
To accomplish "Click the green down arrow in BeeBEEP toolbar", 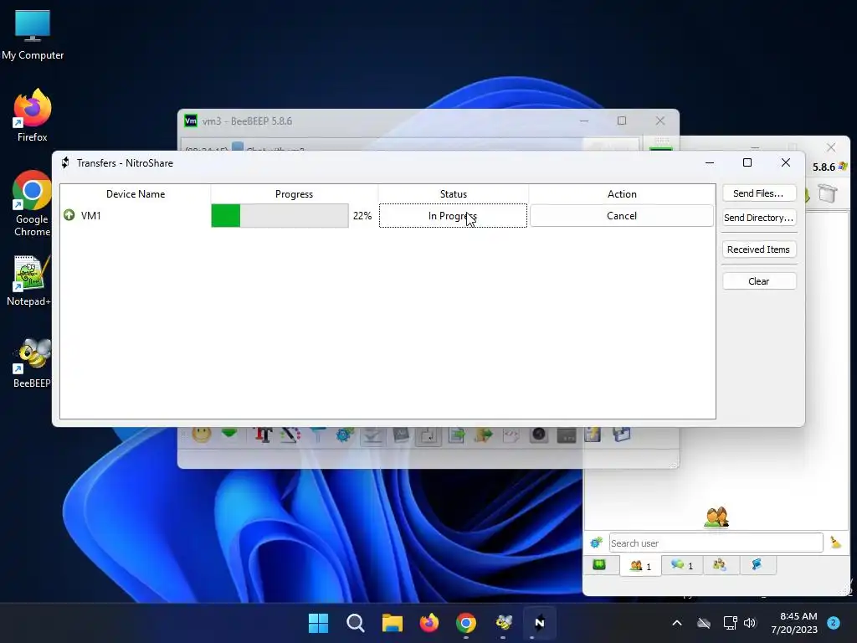I will click(229, 433).
